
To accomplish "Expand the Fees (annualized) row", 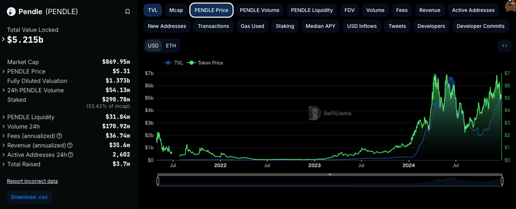I will pos(3,135).
